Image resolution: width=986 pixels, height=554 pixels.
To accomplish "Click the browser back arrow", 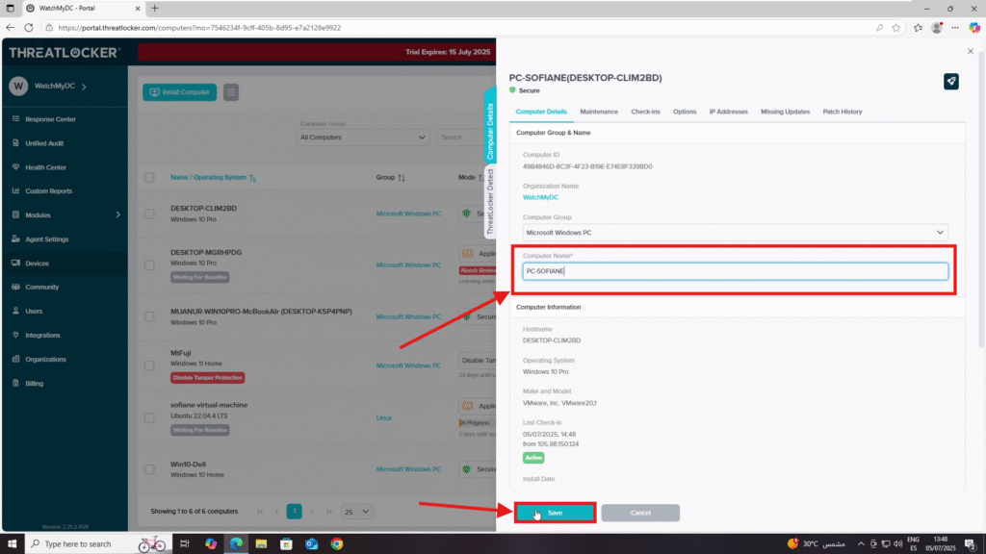I will coord(10,28).
